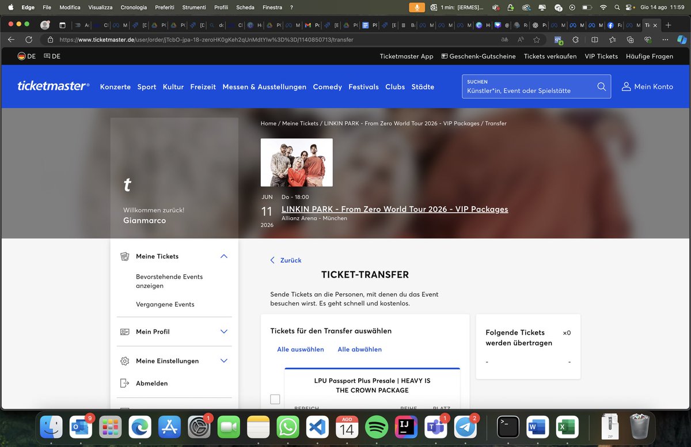The width and height of the screenshot is (691, 447).
Task: Open Terminal from the Dock
Action: pos(508,427)
